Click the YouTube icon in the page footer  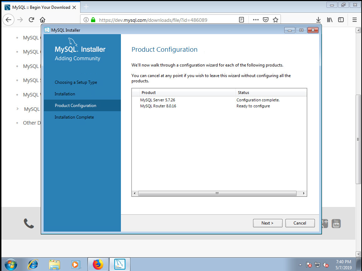pyautogui.click(x=336, y=223)
